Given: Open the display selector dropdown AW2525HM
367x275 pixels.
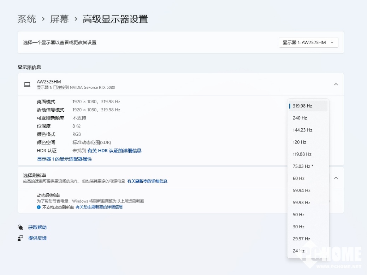Looking at the screenshot, I should [308, 42].
